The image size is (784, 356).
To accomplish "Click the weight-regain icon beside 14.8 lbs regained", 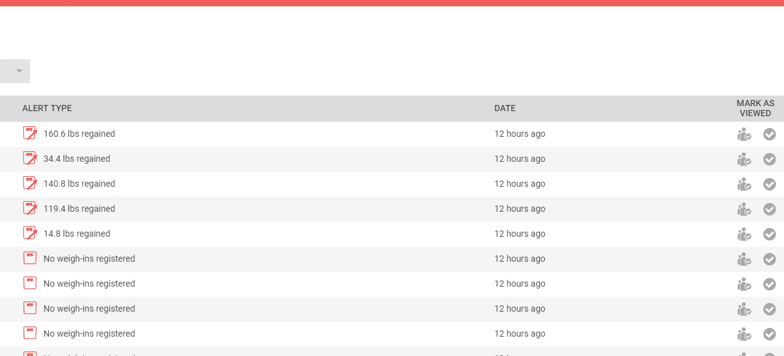I will coord(30,233).
